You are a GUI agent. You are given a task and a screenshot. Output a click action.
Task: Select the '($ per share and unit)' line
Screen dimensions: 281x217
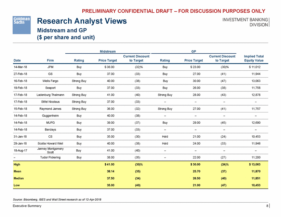[x=66, y=37]
